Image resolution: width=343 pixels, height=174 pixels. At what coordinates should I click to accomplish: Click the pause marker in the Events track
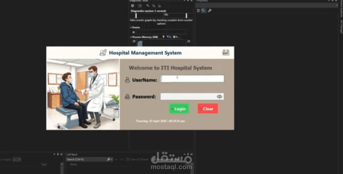(134, 32)
